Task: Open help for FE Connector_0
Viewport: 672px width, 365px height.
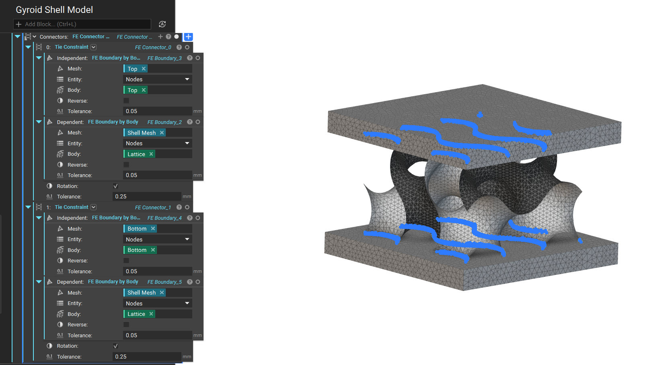Action: [x=179, y=47]
